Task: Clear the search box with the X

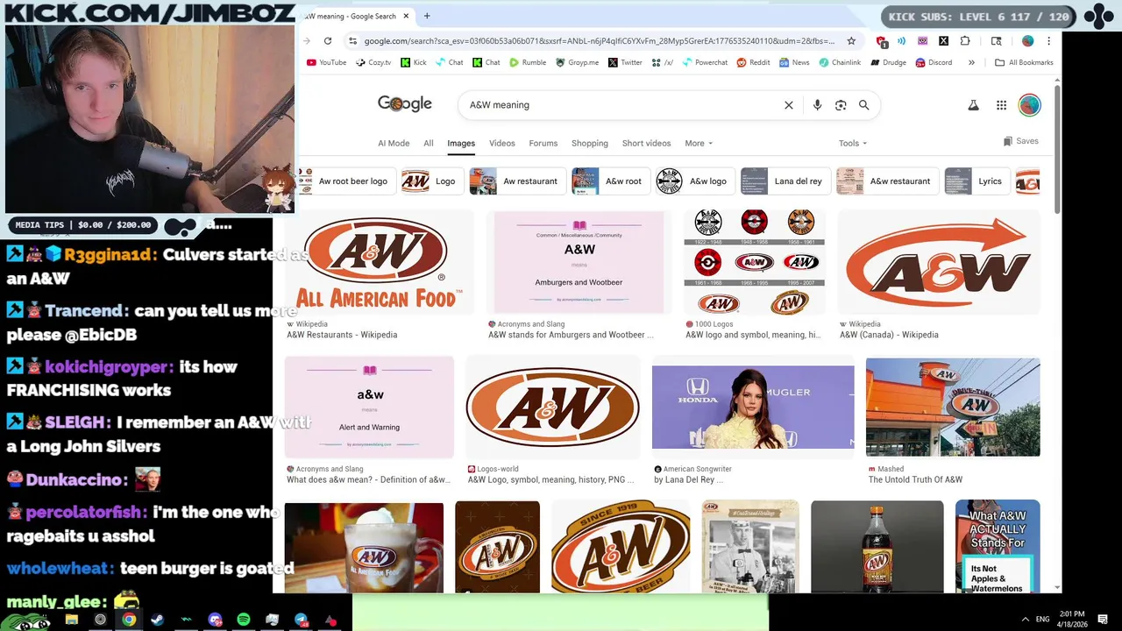Action: 789,105
